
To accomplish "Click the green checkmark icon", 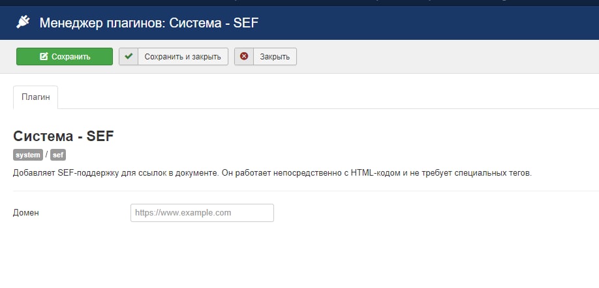I will click(x=129, y=57).
